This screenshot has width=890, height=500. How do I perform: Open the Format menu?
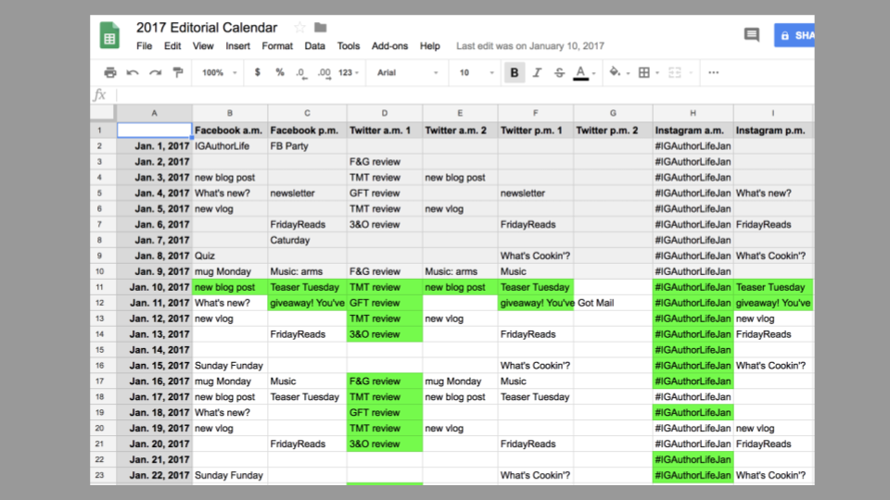tap(277, 46)
